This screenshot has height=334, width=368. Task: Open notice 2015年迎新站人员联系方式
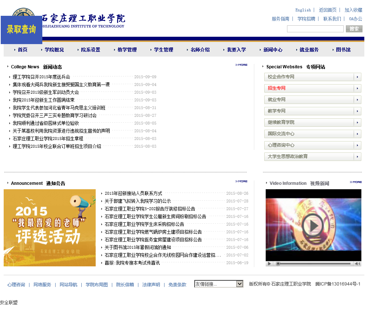133,193
